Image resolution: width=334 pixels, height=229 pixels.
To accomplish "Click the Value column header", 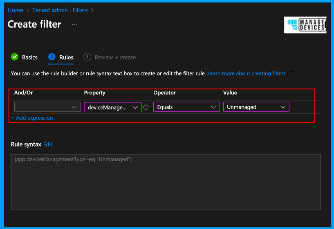I will (230, 93).
